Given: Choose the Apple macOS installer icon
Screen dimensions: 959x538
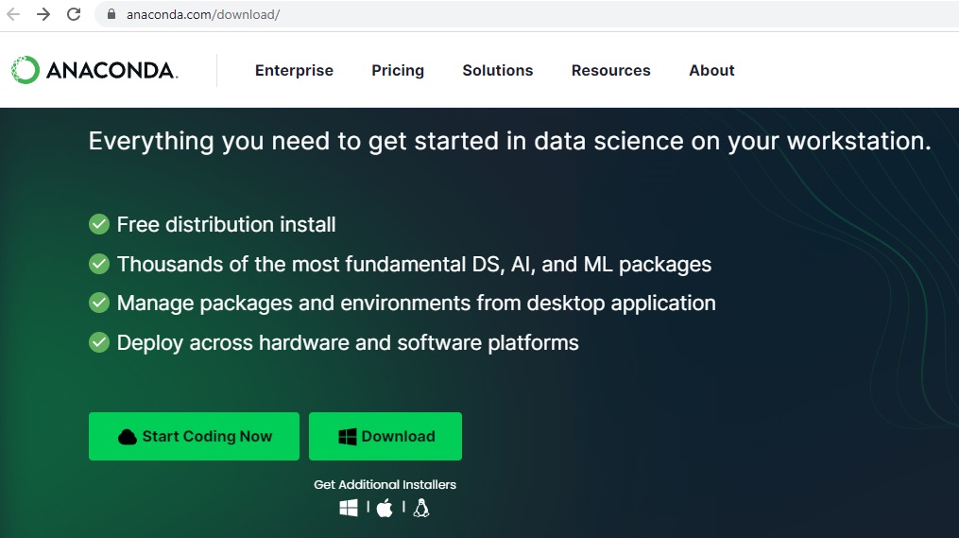Looking at the screenshot, I should tap(385, 508).
